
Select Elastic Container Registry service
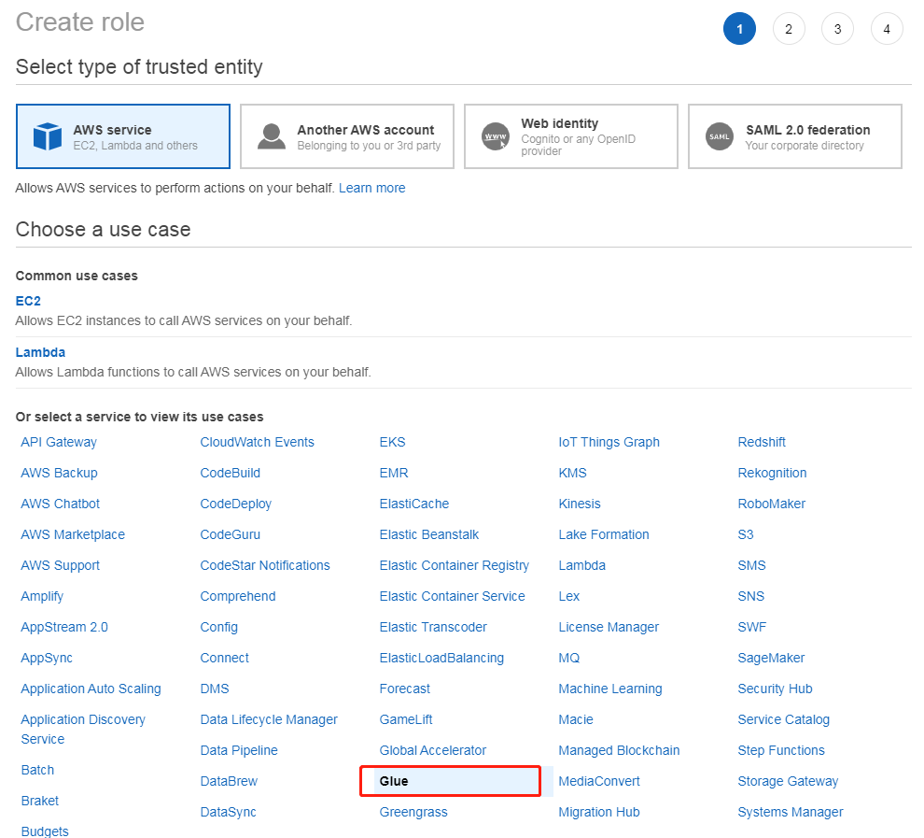coord(455,565)
